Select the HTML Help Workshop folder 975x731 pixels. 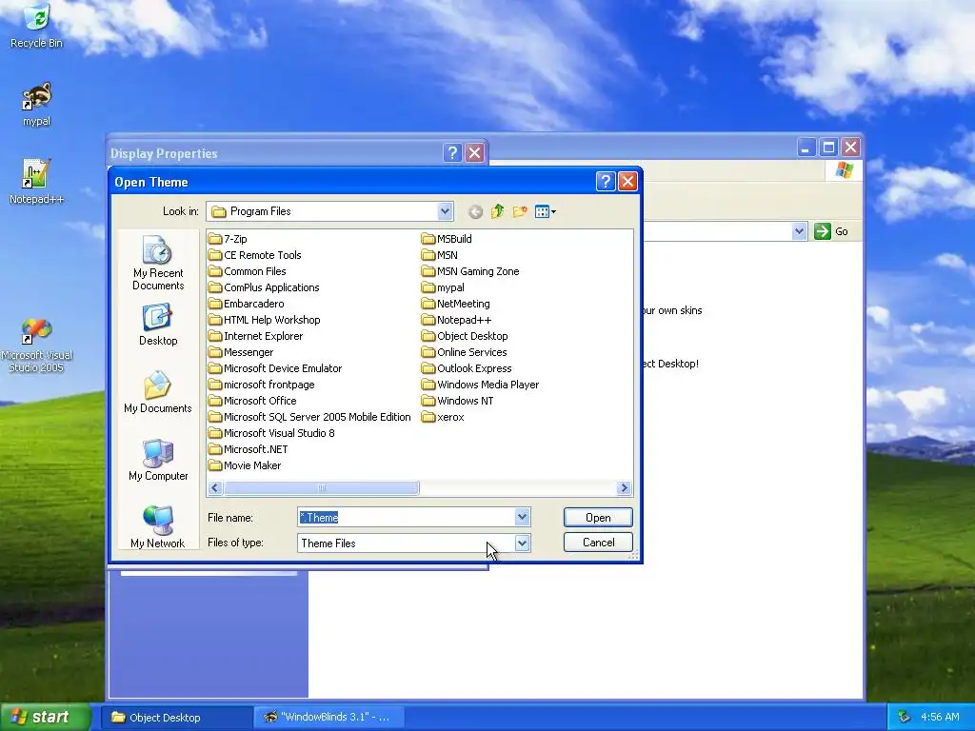[x=265, y=320]
